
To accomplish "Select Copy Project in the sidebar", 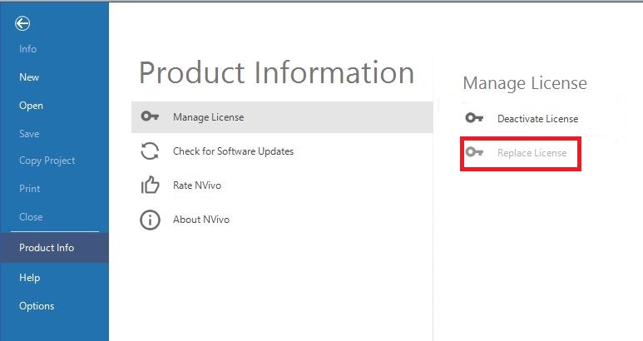I will [47, 161].
